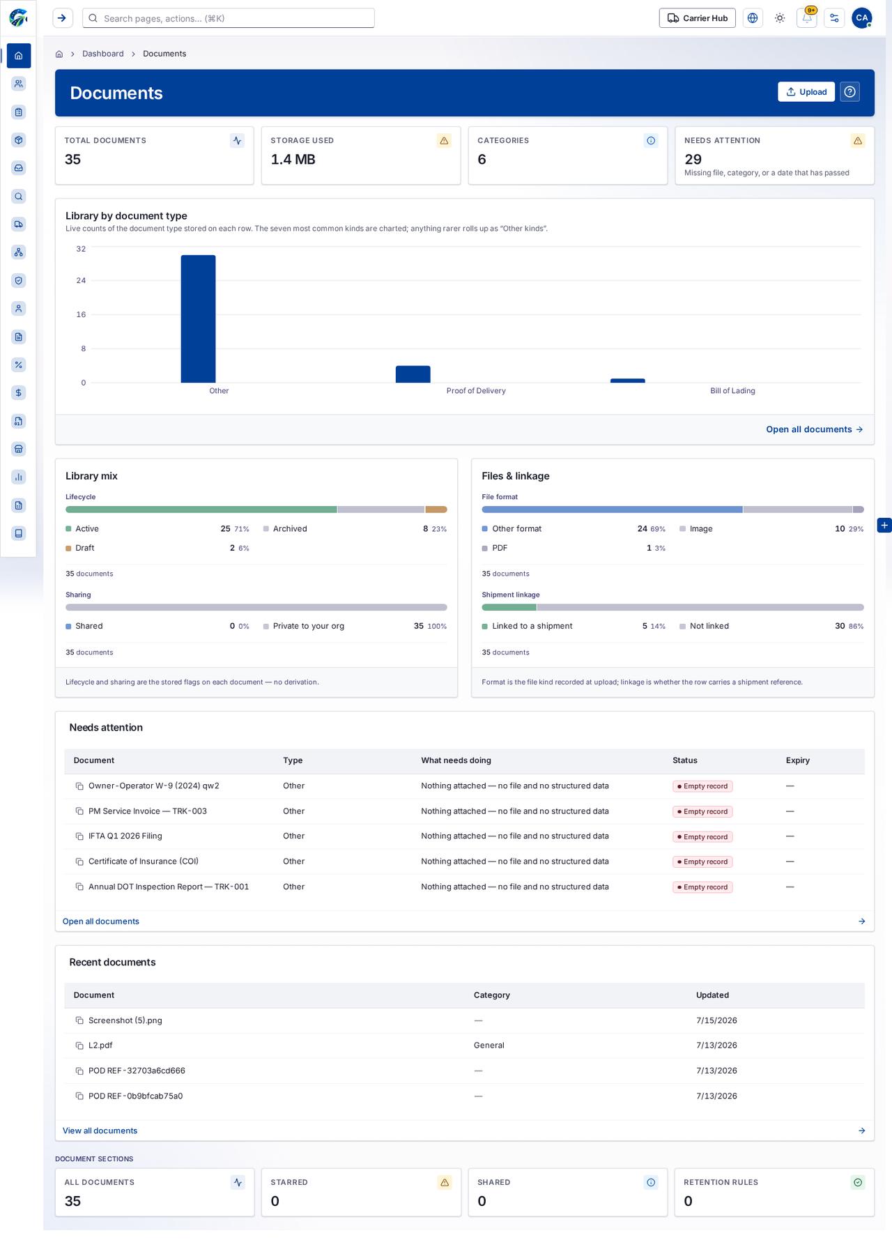This screenshot has width=892, height=1240.
Task: Open the globe language selector
Action: 753,18
